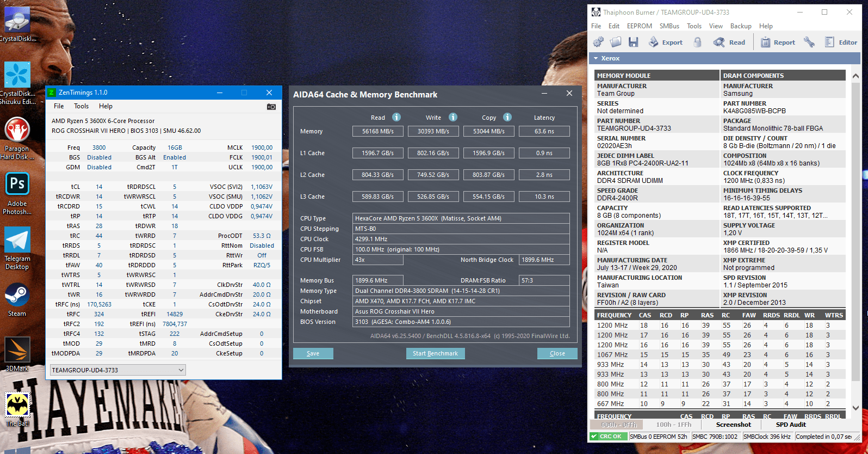Click the CPU Multiplier 43x field
Screen dimensions: 868x454
point(378,260)
